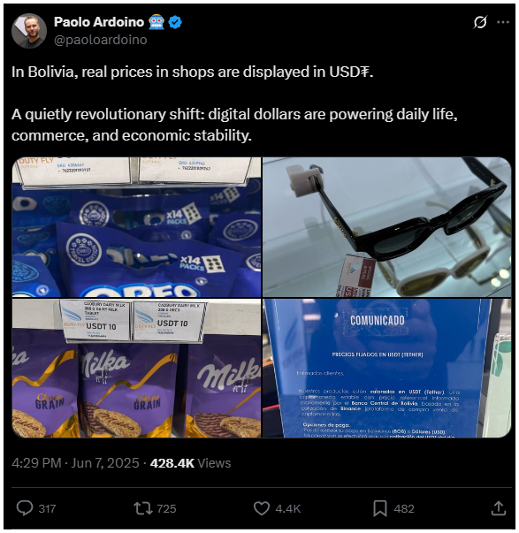Open the three-dot more options menu
Screen dimensions: 519x533
(x=503, y=22)
